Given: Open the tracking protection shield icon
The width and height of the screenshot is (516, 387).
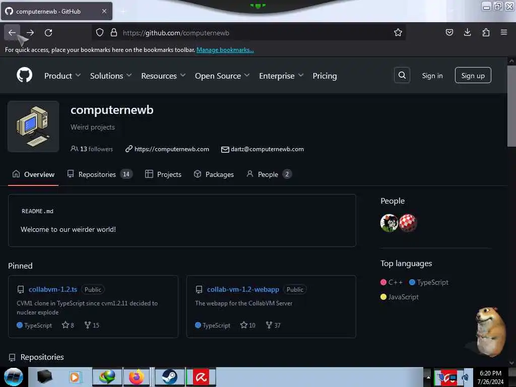Looking at the screenshot, I should tap(100, 33).
